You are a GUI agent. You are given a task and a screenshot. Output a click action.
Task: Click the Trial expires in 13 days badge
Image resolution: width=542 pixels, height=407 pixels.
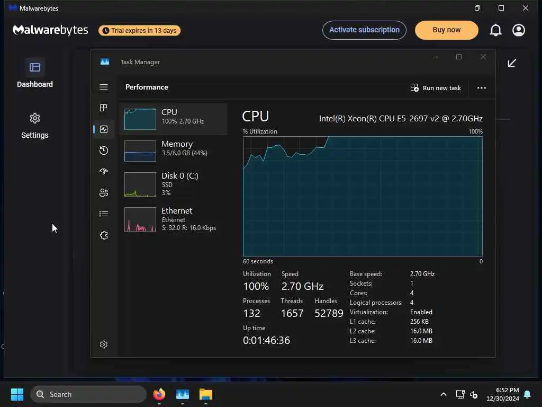tap(140, 30)
